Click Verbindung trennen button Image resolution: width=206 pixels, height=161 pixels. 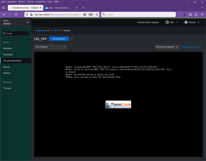(x=191, y=47)
